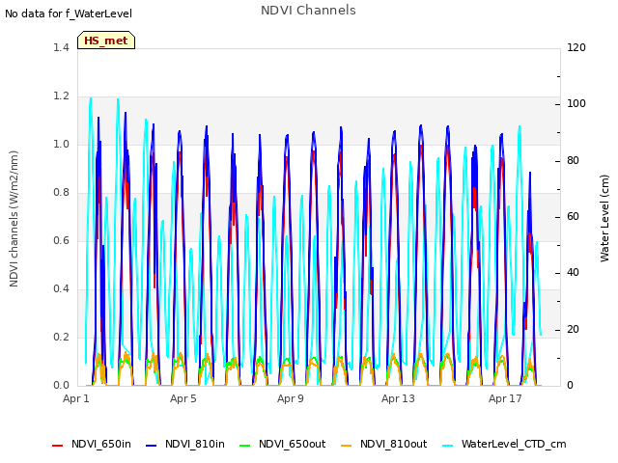Click the Apr 1 x-axis tick label

(x=76, y=398)
